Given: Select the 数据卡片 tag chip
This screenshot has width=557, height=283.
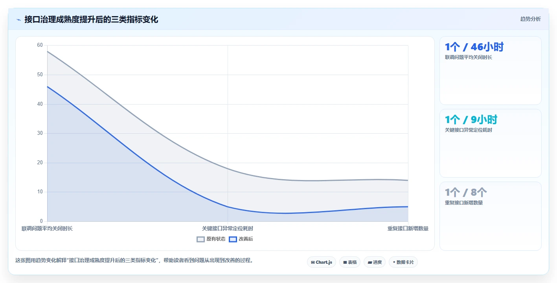Looking at the screenshot, I should pyautogui.click(x=403, y=262).
